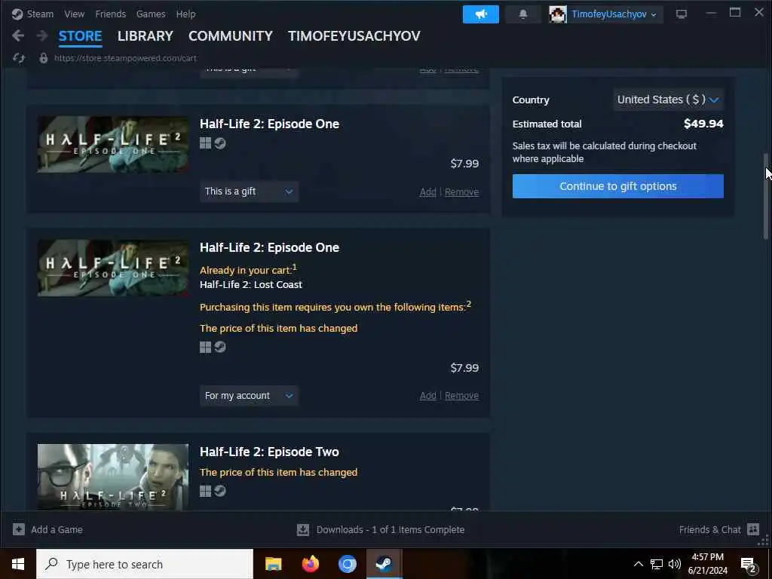Open the View menu
Screen dimensions: 772x579
pos(75,14)
